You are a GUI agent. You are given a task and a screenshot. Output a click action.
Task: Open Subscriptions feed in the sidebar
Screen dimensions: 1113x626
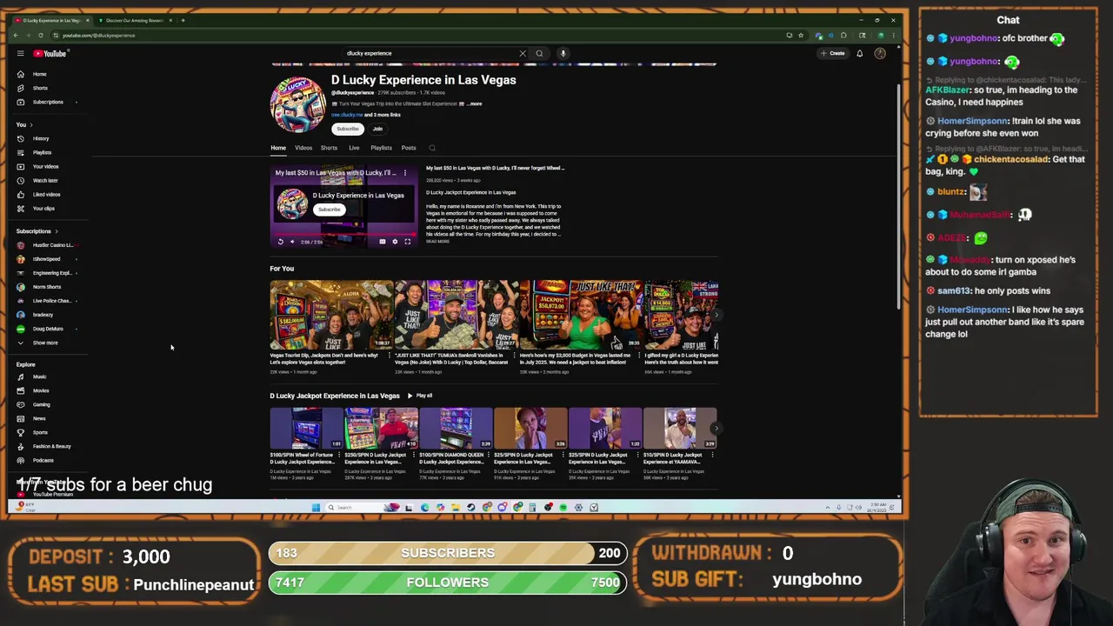48,102
